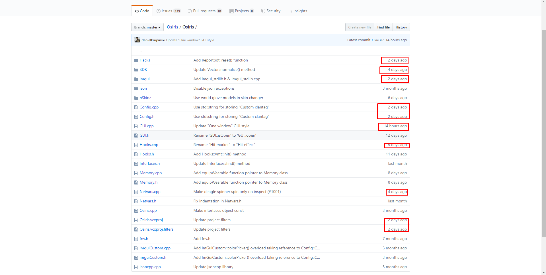Click the file icon next to Hooks.h

[x=136, y=154]
